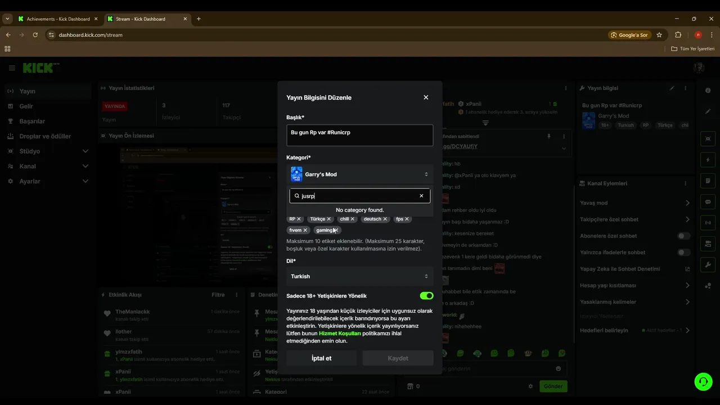Open Yapay Zeka ile Sohbet Denetimi external link

687,269
